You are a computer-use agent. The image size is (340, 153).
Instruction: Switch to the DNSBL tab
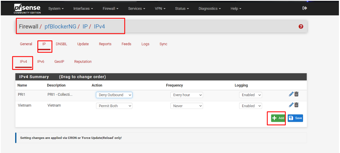click(61, 44)
